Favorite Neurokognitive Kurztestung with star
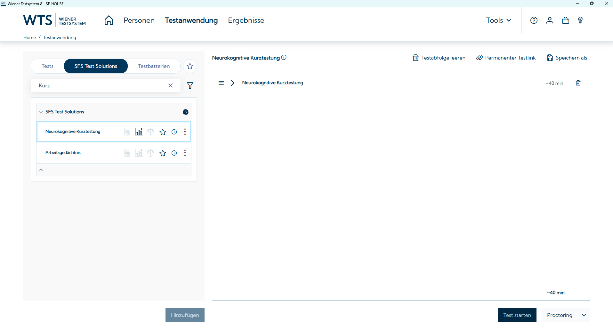This screenshot has width=613, height=330. (163, 132)
